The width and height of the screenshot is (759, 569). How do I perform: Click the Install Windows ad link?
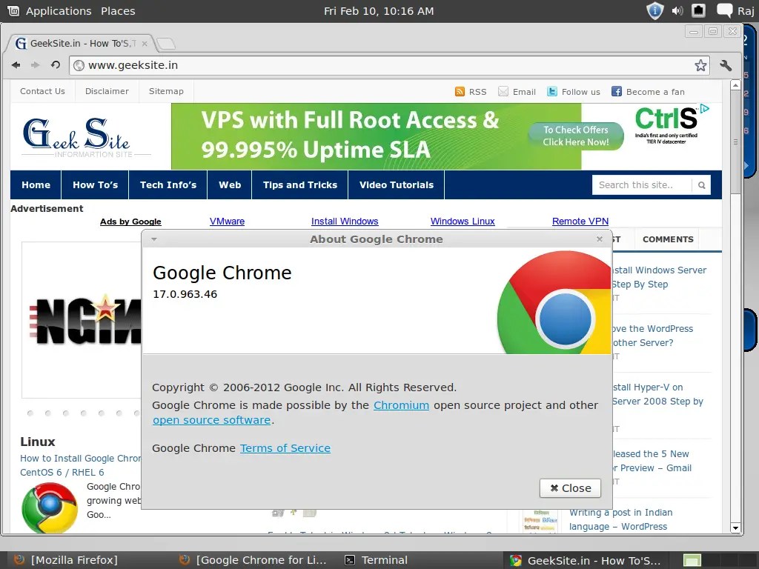point(345,221)
